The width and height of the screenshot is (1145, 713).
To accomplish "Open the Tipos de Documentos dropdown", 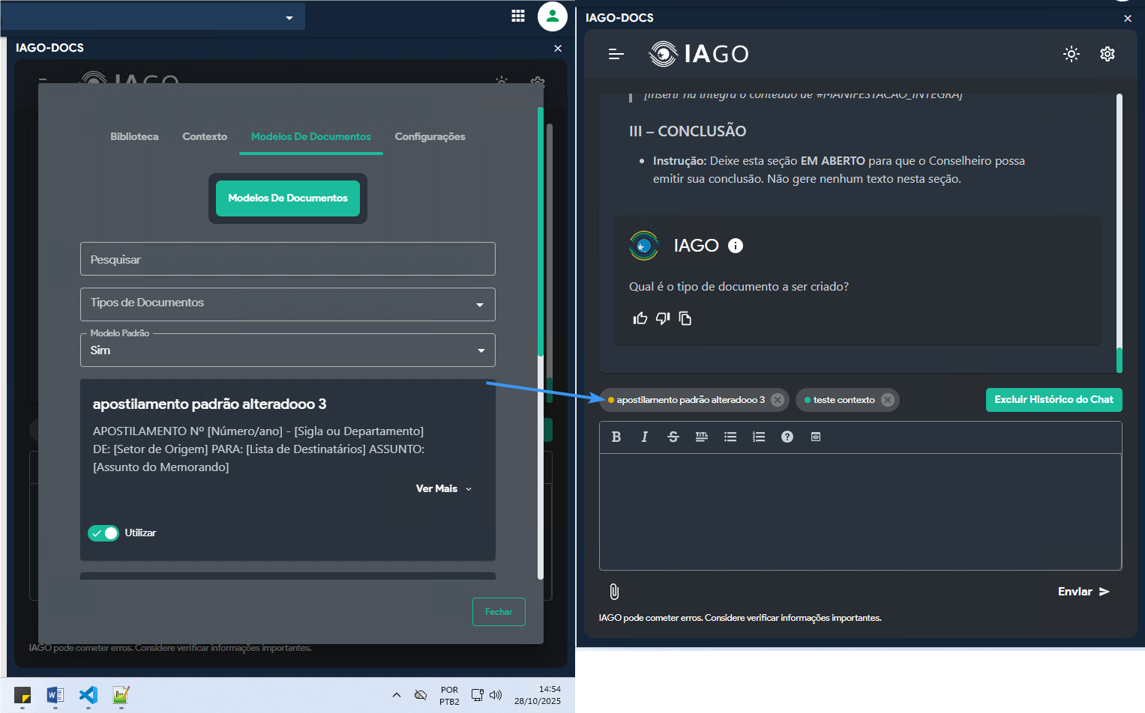I will point(287,304).
